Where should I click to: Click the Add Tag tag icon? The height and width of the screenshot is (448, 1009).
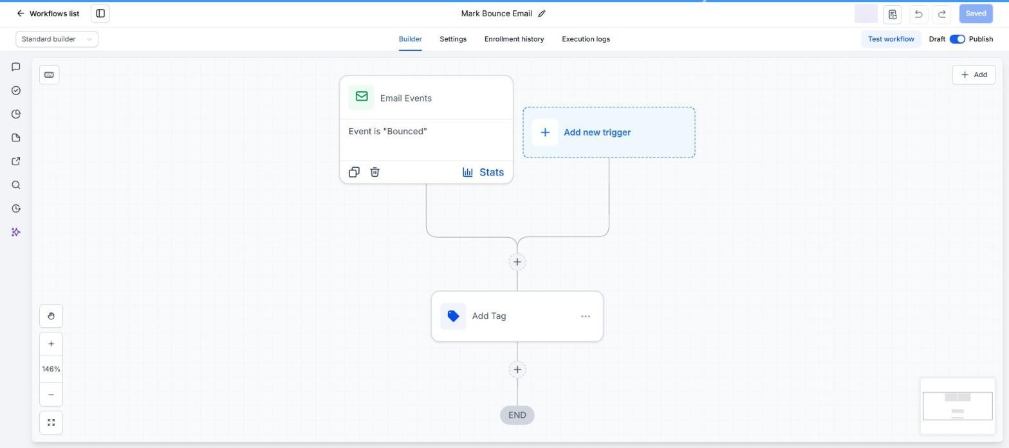click(453, 316)
